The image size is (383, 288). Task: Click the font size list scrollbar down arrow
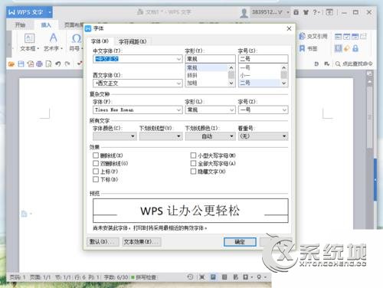284,83
